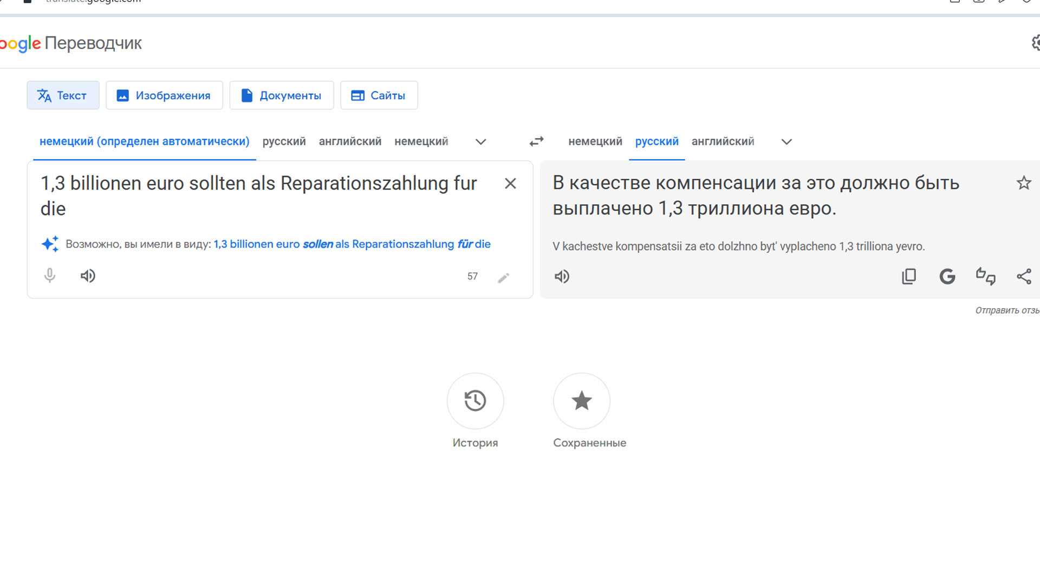1040x585 pixels.
Task: Set target language to русский
Action: (x=657, y=141)
